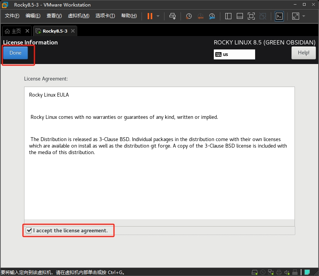This screenshot has height=276, width=319.
Task: Click the printer status icon
Action: 279,272
